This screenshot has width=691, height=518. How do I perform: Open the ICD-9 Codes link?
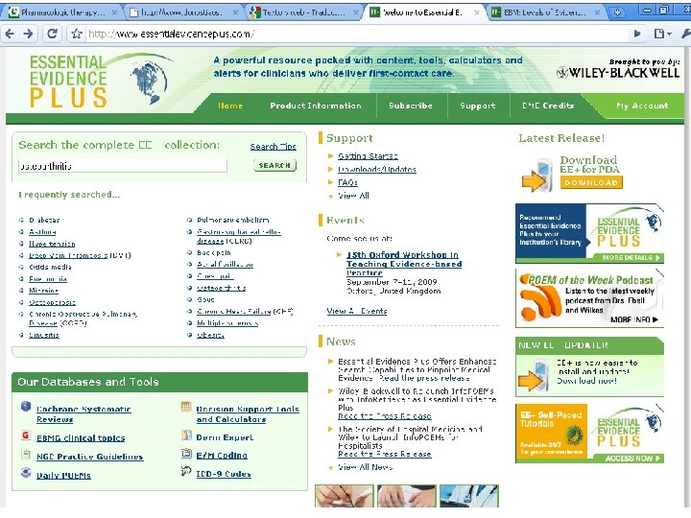(x=224, y=474)
